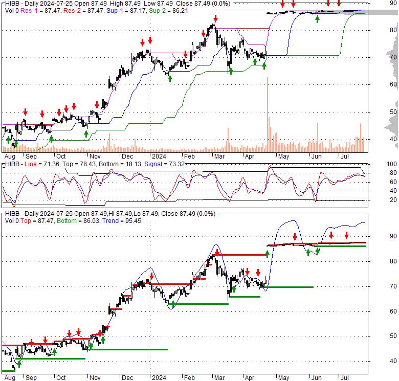Click the Jul month label on top chart axis
The width and height of the screenshot is (399, 381).
tap(345, 156)
